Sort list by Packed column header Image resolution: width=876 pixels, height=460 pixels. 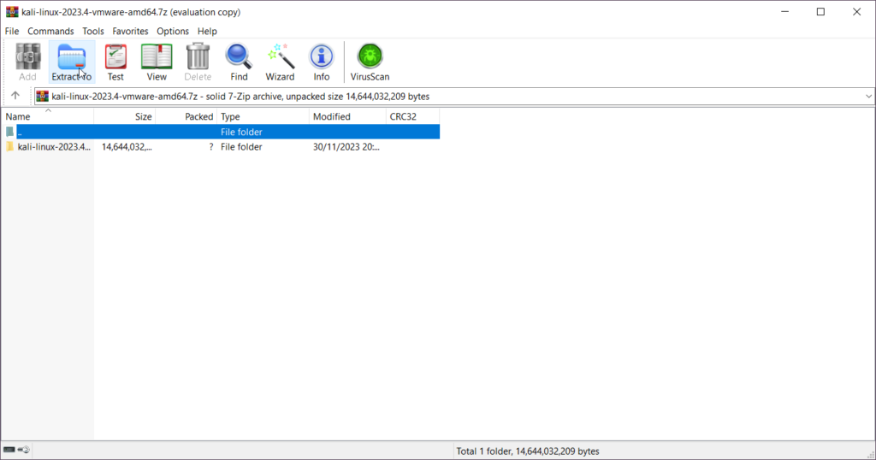coord(186,116)
